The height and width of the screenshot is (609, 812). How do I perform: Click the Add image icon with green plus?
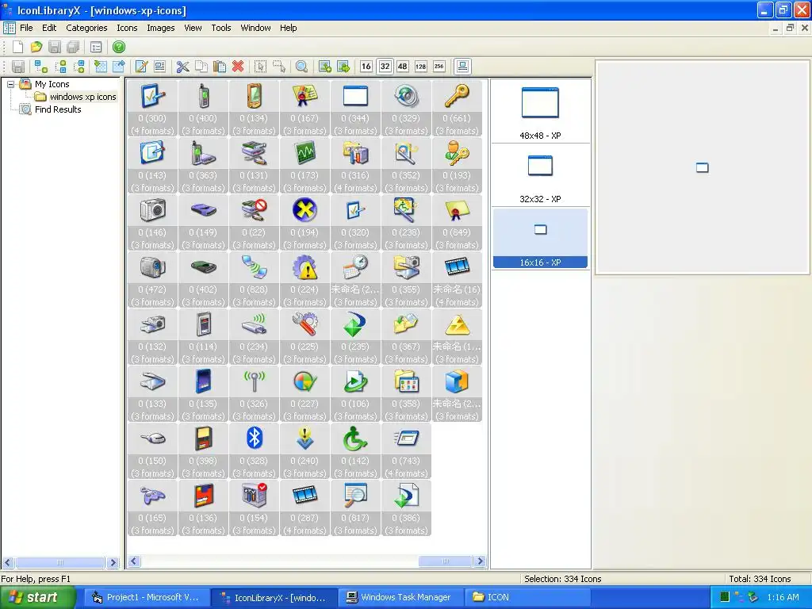coord(324,67)
